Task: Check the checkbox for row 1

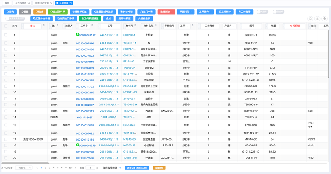Action: click(6, 35)
